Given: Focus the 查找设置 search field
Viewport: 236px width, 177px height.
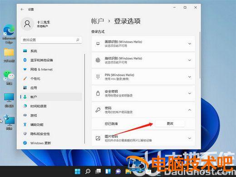Looking at the screenshot, I should coord(51,40).
